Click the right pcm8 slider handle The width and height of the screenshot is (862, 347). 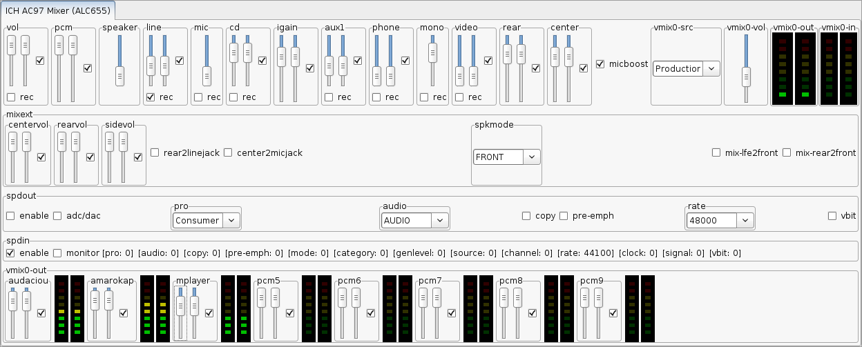coord(518,298)
